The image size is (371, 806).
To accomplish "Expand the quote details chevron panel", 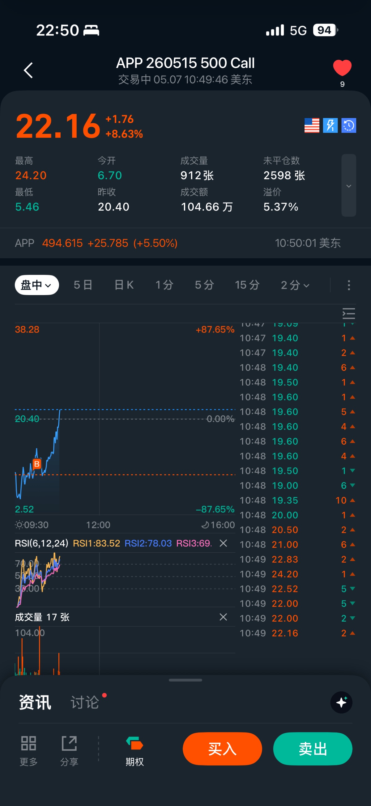I will (349, 186).
